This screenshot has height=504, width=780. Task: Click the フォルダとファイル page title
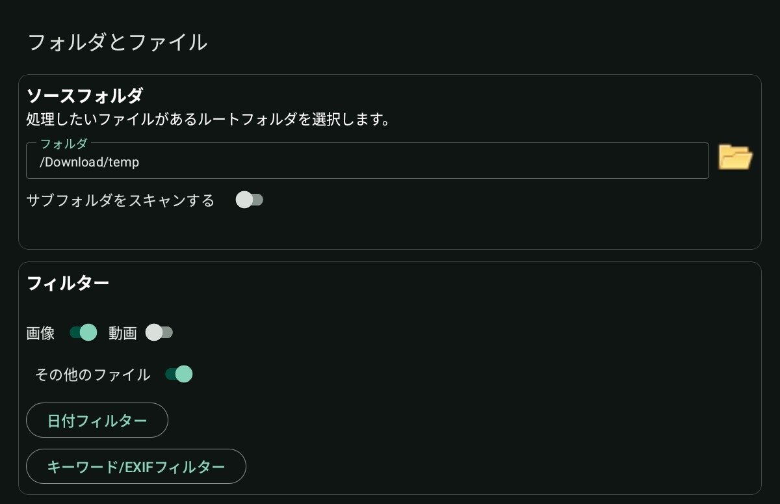point(117,43)
